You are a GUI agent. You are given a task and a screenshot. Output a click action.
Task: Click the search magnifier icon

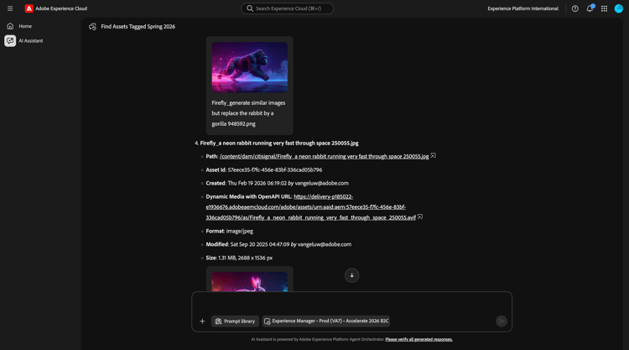(250, 8)
